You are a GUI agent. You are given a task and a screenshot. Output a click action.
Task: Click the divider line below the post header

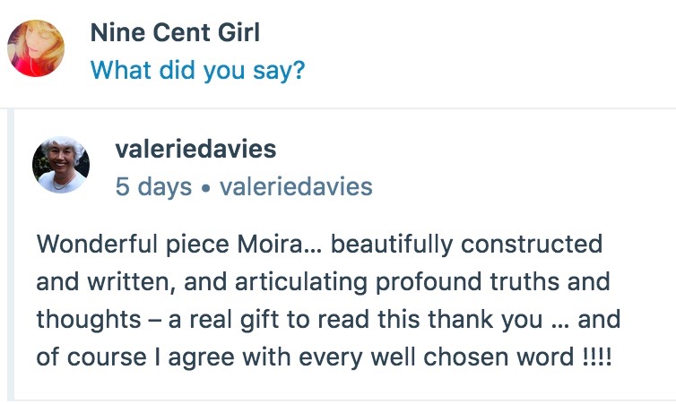click(x=338, y=109)
